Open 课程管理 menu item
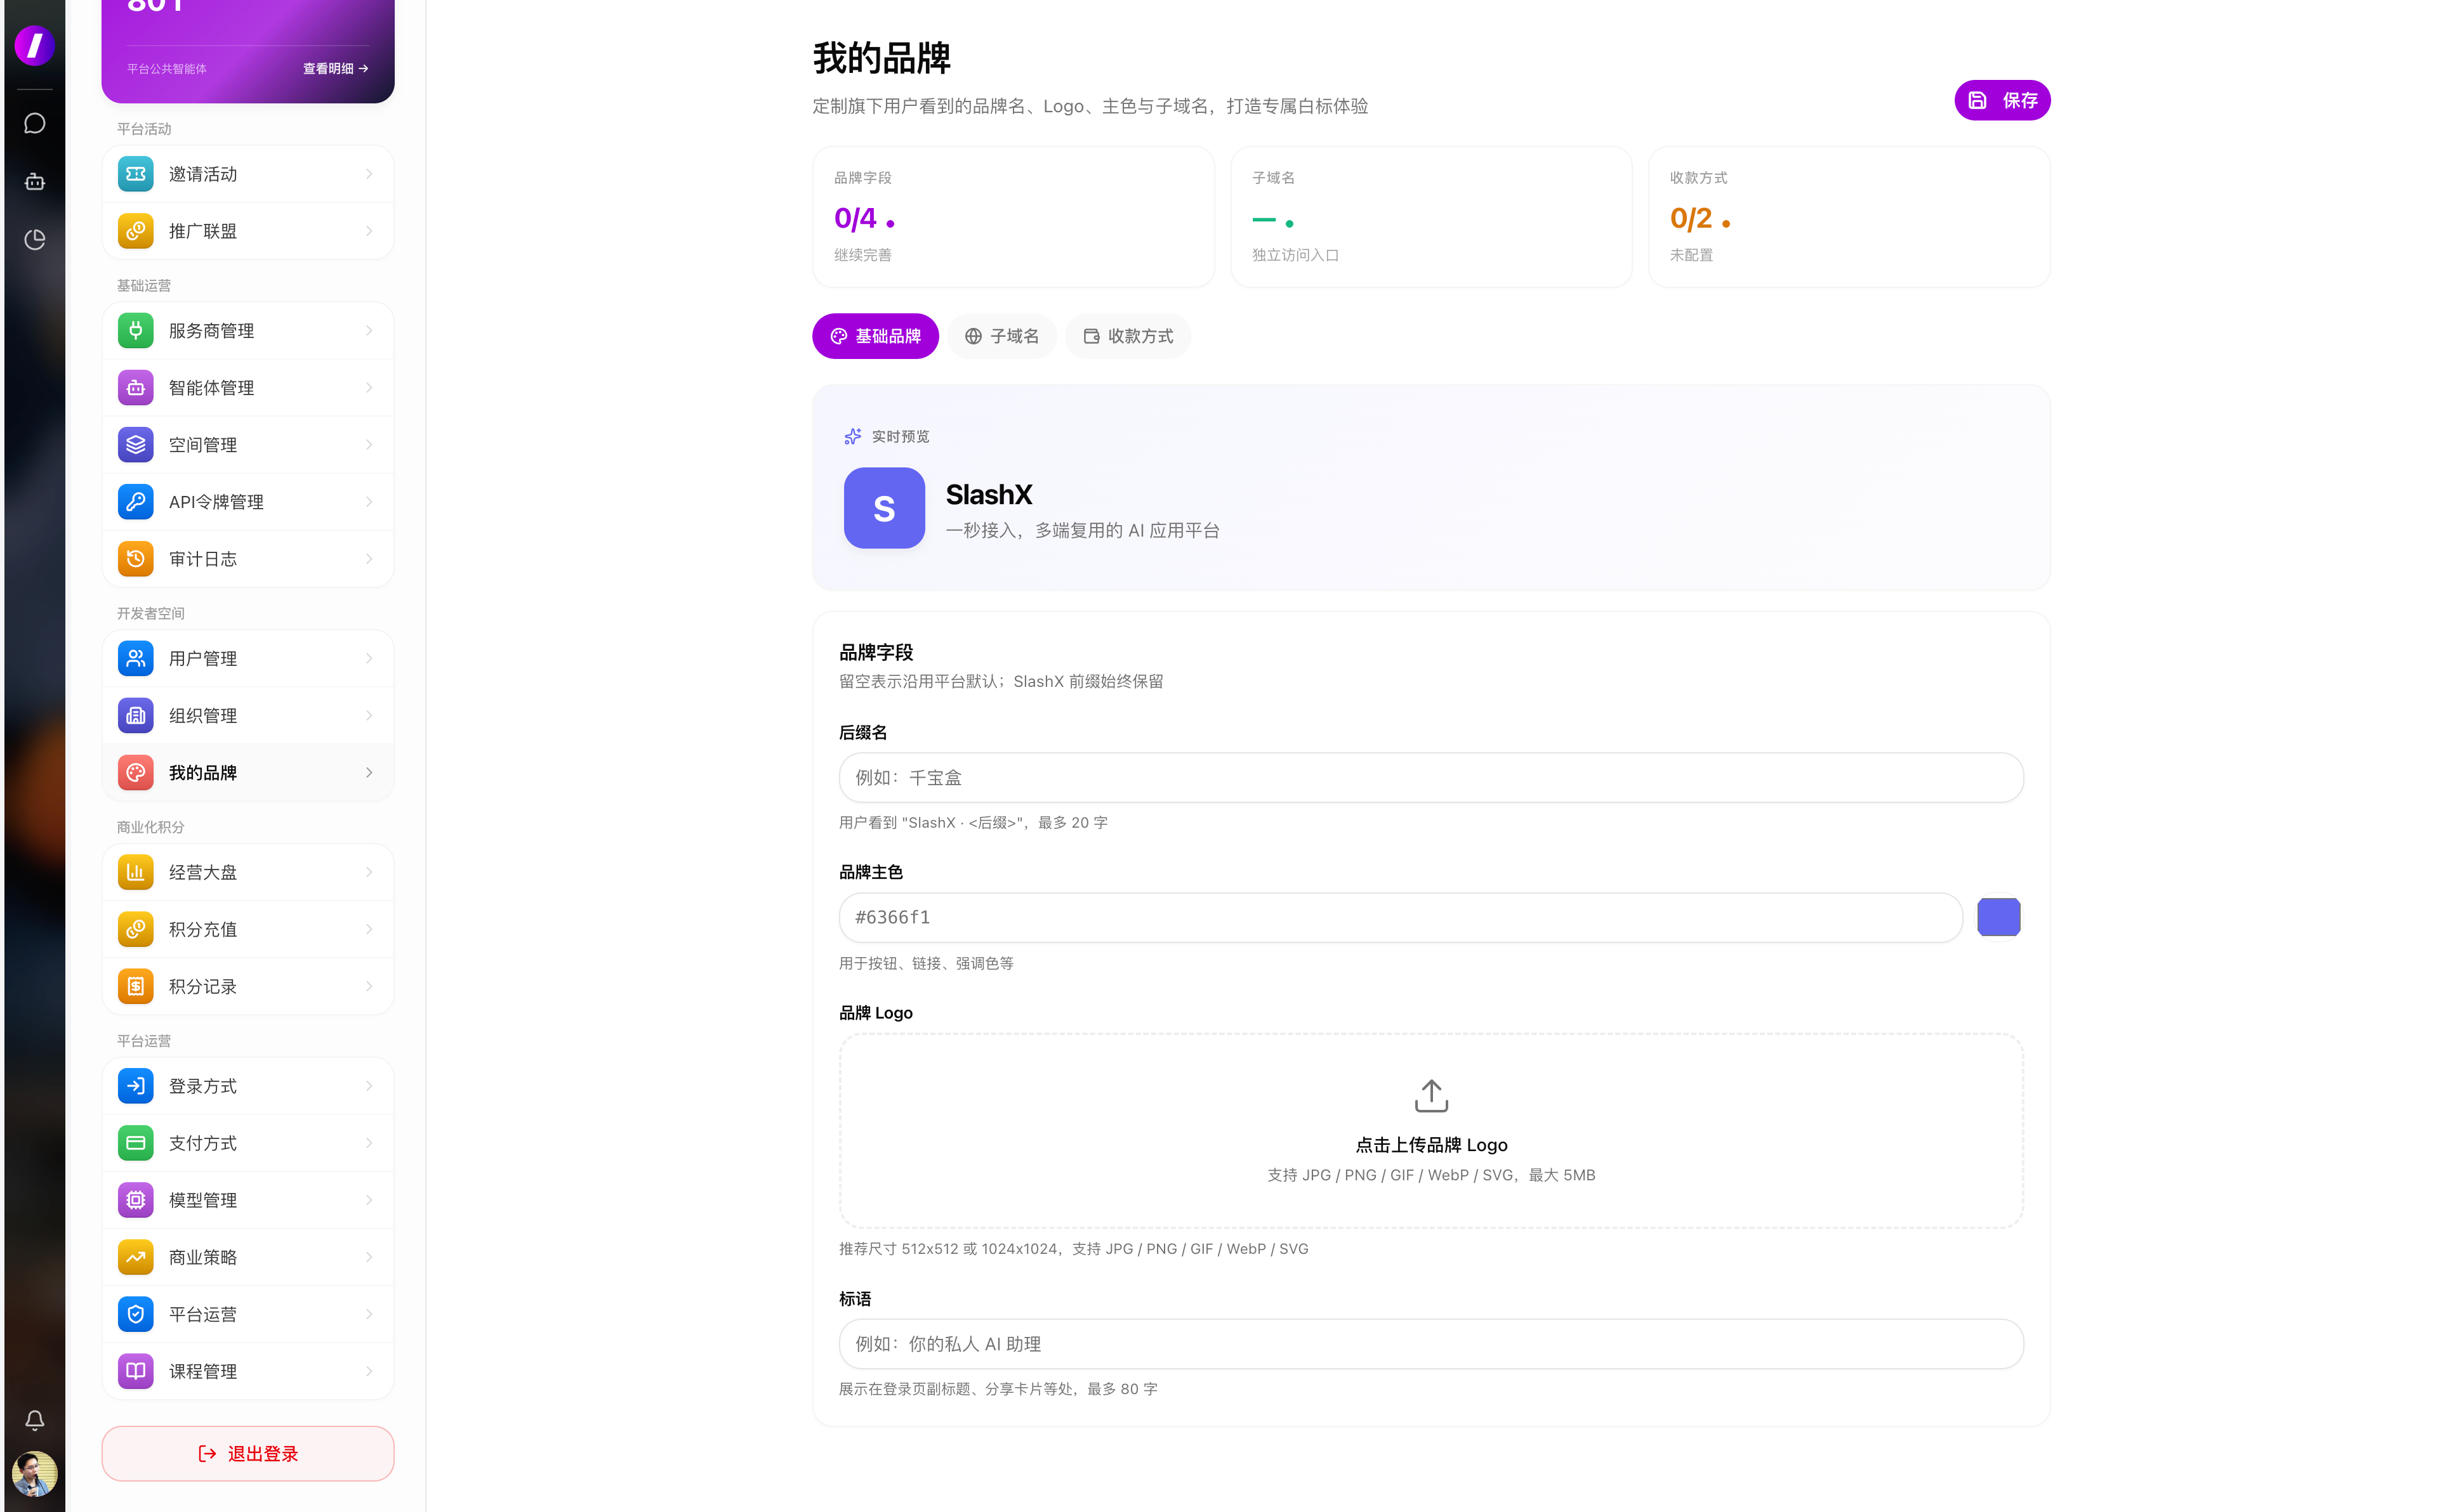2437x1512 pixels. pos(248,1372)
